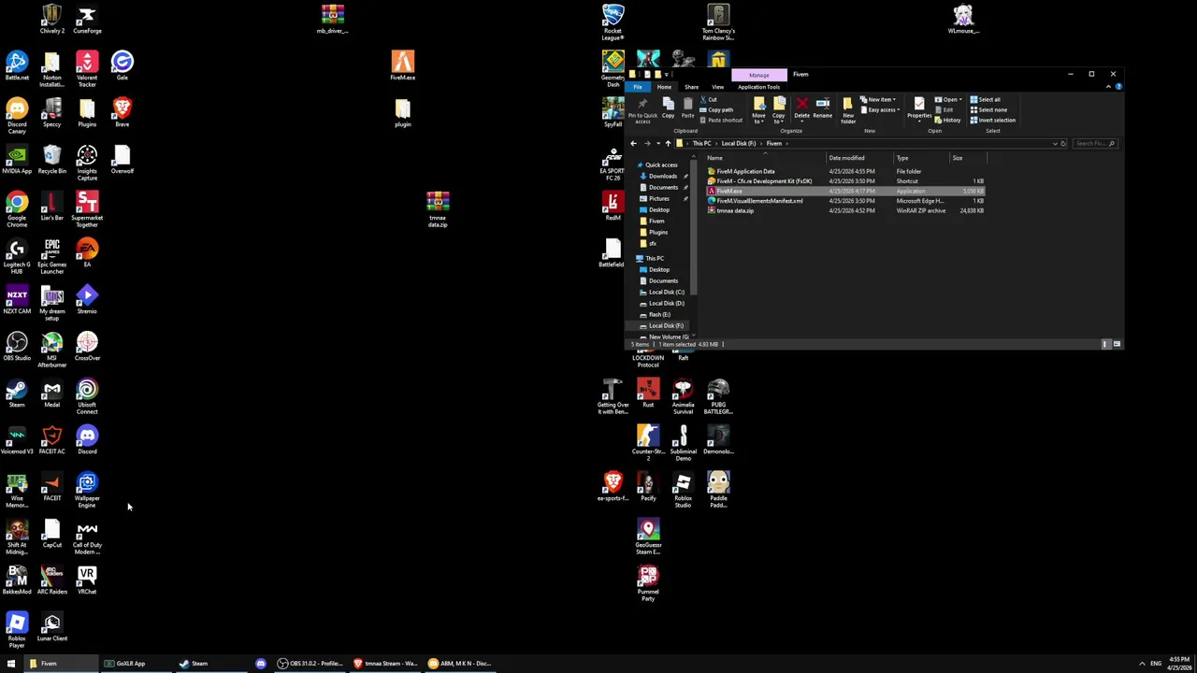Click Select none in the ribbon
The height and width of the screenshot is (673, 1197).
[989, 109]
